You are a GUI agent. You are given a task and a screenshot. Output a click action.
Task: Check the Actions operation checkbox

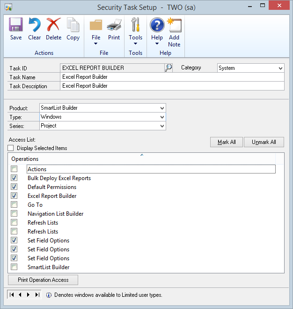14,169
